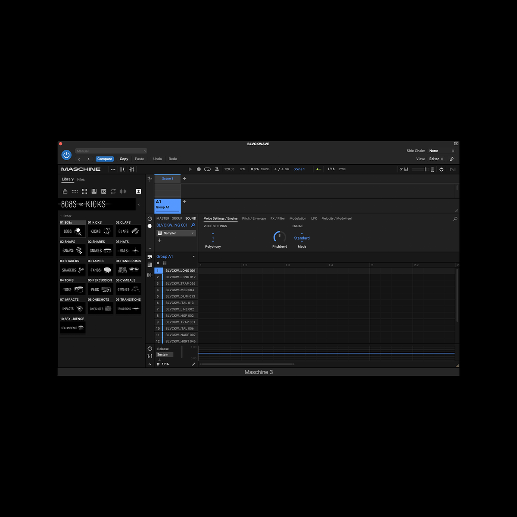Open the Maschine three-dots menu

pos(113,169)
